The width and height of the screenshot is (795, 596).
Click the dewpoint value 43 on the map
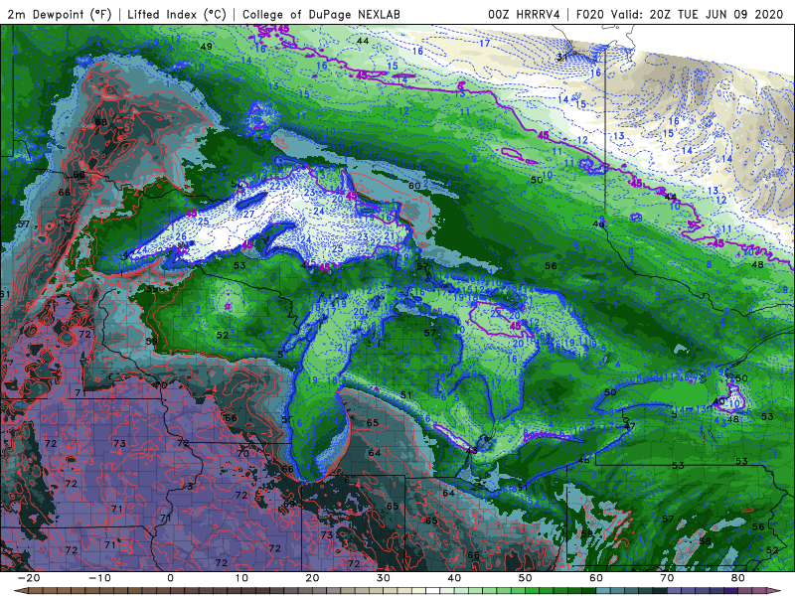coord(471,451)
